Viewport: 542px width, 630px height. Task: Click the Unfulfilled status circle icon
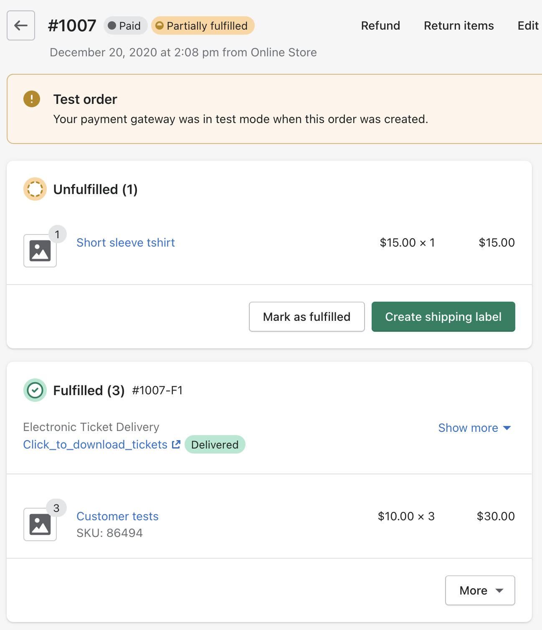35,189
